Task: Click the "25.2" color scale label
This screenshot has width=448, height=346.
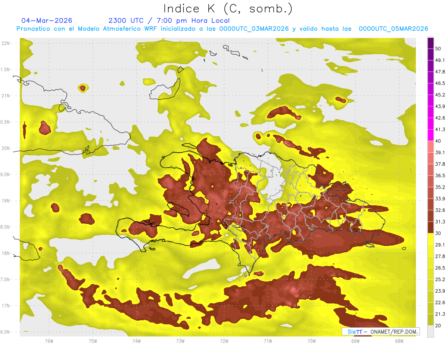Action: tap(440, 279)
